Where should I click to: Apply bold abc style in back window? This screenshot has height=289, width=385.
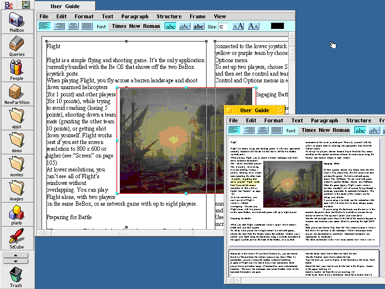coord(199,26)
